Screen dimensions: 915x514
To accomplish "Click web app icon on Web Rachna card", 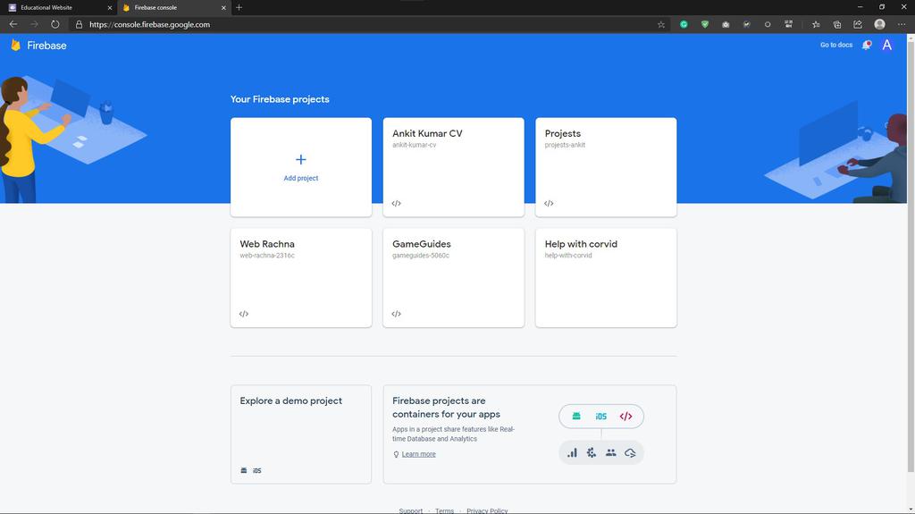I will pyautogui.click(x=244, y=314).
